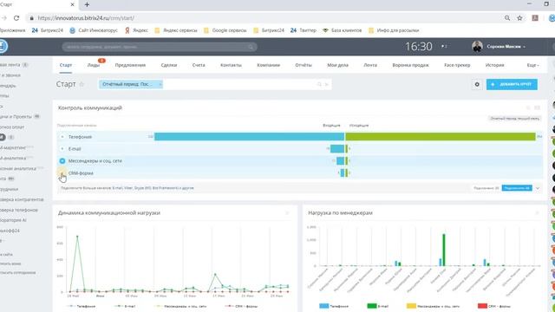This screenshot has width=555, height=312.
Task: Open a new browser tab
Action: coord(87,4)
